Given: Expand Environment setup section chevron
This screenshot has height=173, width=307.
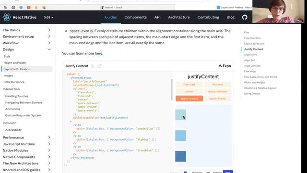Looking at the screenshot, I should point(49,37).
